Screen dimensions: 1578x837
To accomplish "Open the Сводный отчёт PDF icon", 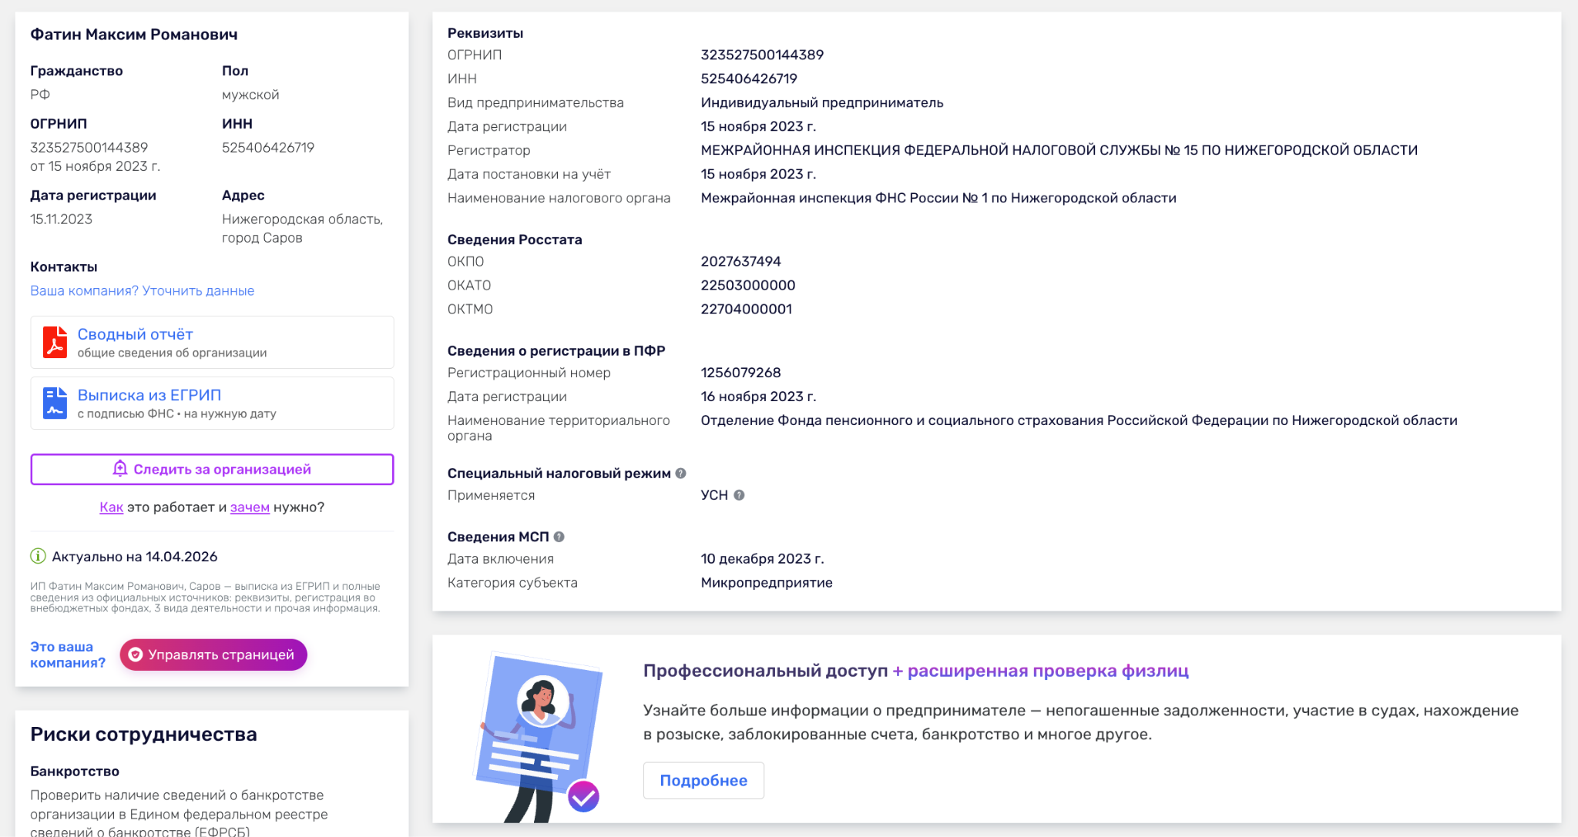I will click(55, 341).
